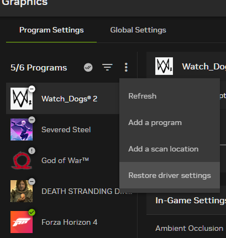Click the three-dot more options icon
226x238 pixels.
point(126,67)
